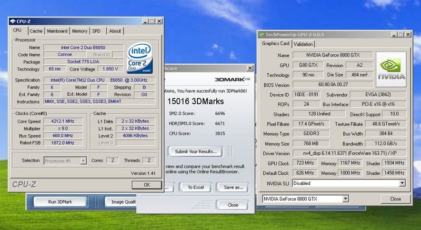Click the GPU Name field NVIDIA GeForce 8800 GTX
Image resolution: width=421 pixels, height=230 pixels.
[x=333, y=55]
